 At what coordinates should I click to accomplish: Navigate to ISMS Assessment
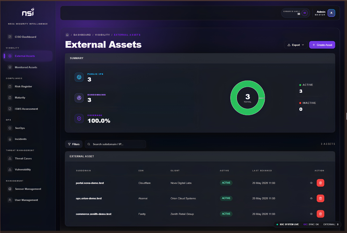(28, 109)
